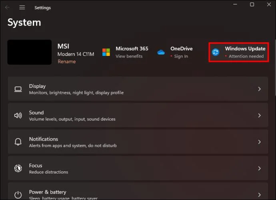Click the Windows Update sync icon
Screen dimensions: 276x200
pyautogui.click(x=216, y=52)
